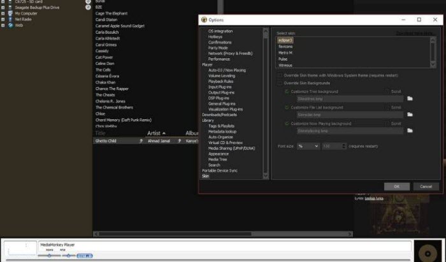
Task: Click the Net Radio tree icon
Action: coord(10,19)
